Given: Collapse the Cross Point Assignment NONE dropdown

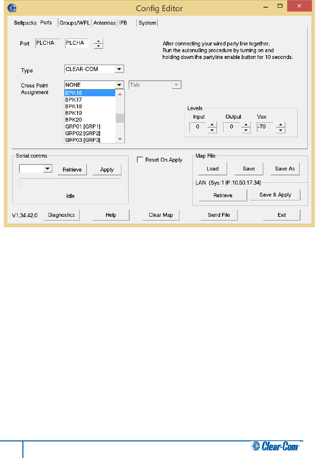Looking at the screenshot, I should point(119,85).
